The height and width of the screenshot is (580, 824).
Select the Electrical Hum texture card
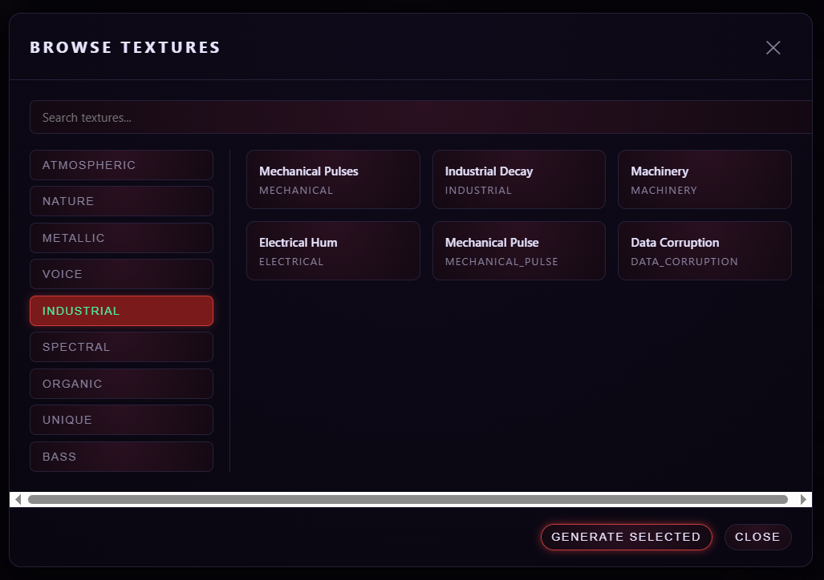pyautogui.click(x=333, y=251)
